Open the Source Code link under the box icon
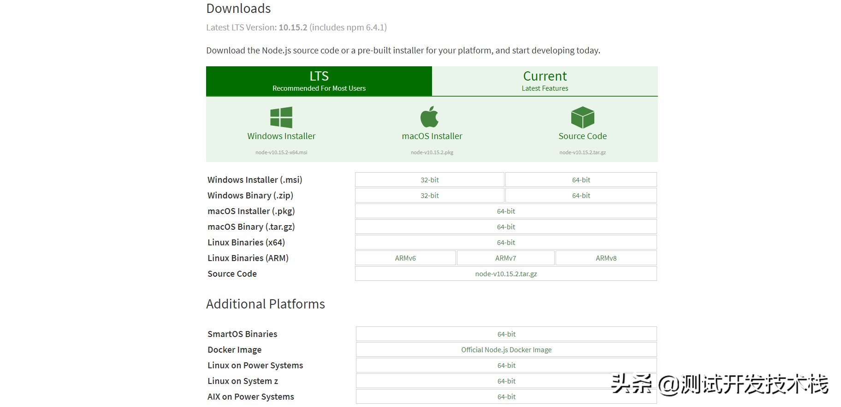841x407 pixels. 583,136
